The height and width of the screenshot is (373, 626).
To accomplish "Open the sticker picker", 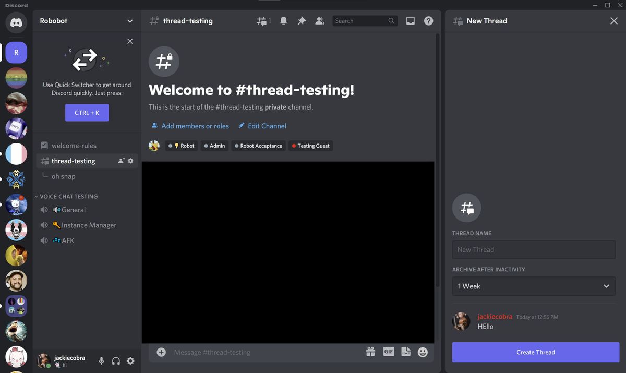I will (x=406, y=352).
